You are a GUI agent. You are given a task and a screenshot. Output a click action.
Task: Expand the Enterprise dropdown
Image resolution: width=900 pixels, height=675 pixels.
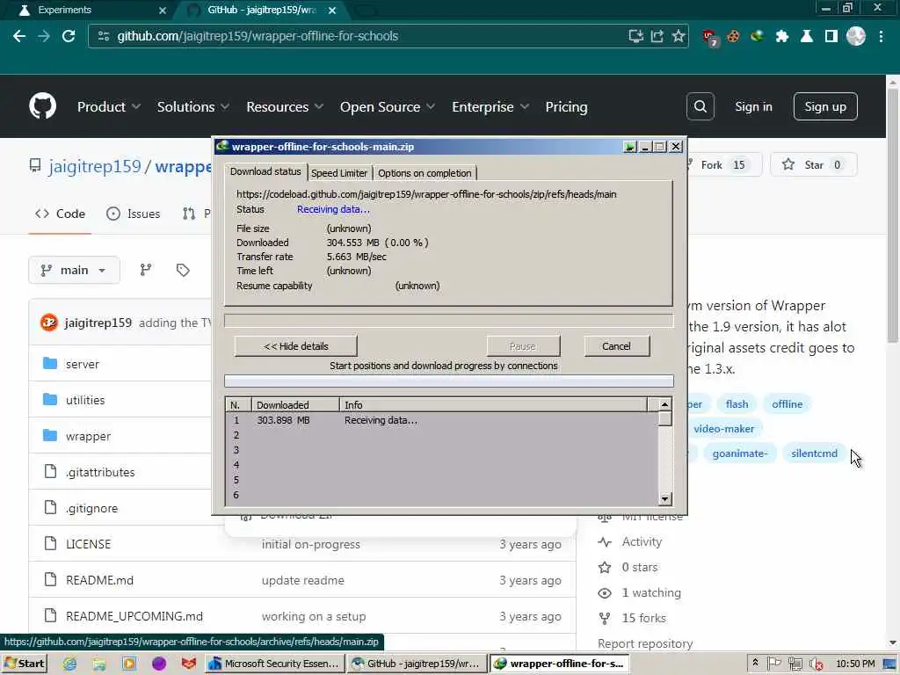coord(490,106)
